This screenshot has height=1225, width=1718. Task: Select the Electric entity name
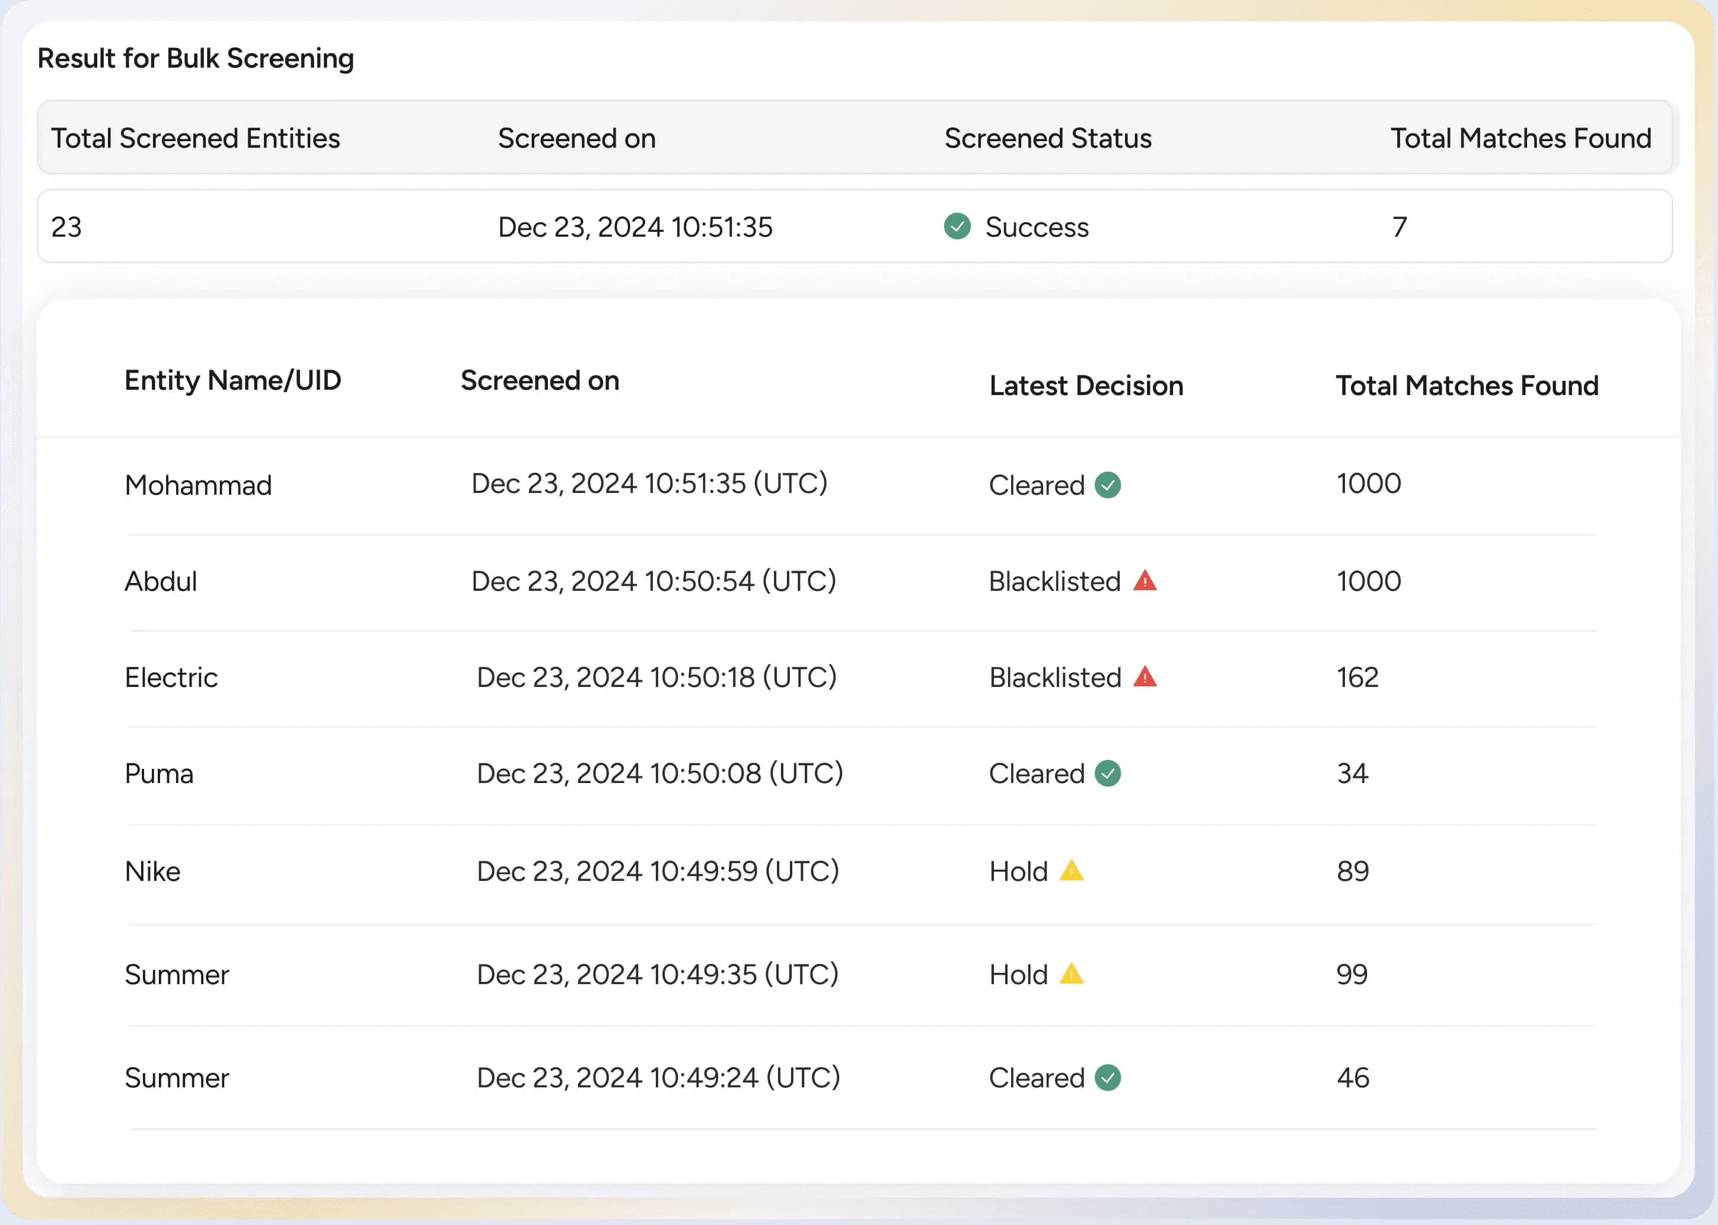coord(171,677)
